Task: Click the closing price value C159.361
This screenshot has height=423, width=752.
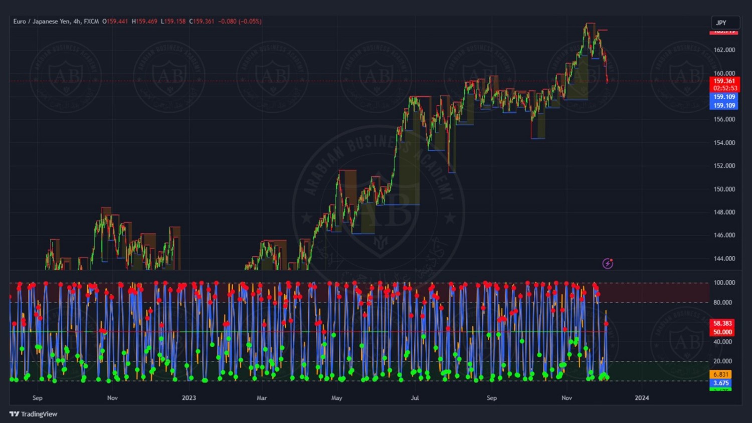Action: [x=202, y=22]
